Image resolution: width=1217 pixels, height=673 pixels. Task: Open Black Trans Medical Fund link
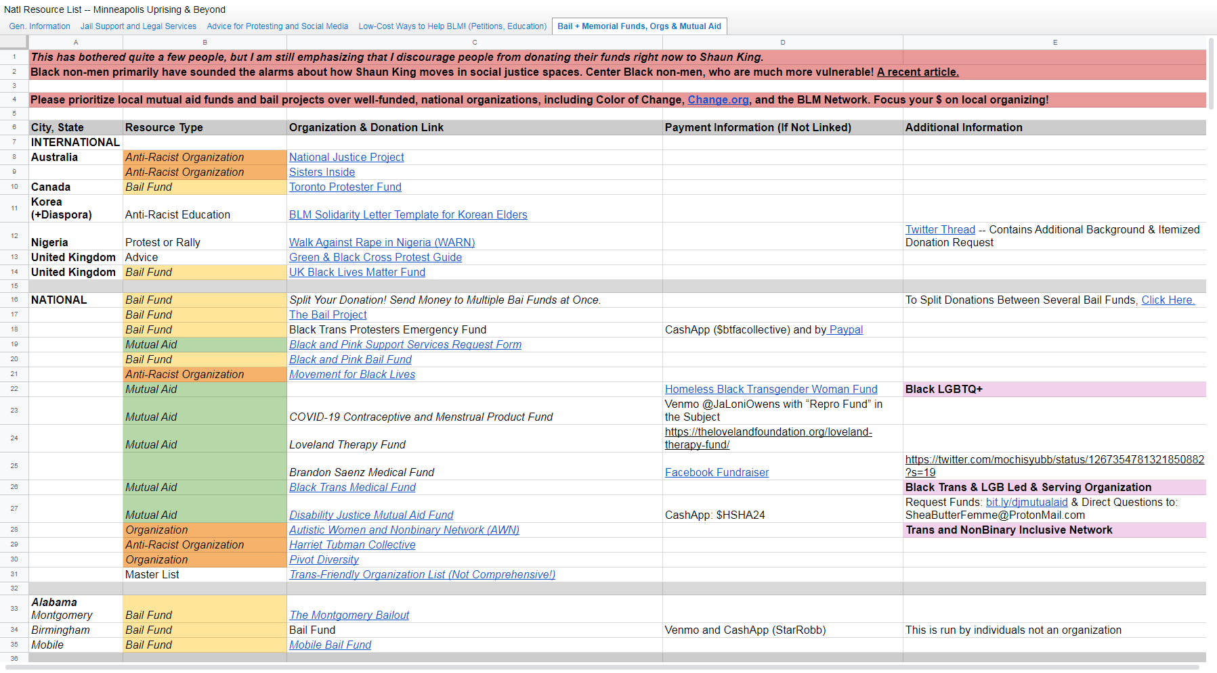[353, 487]
